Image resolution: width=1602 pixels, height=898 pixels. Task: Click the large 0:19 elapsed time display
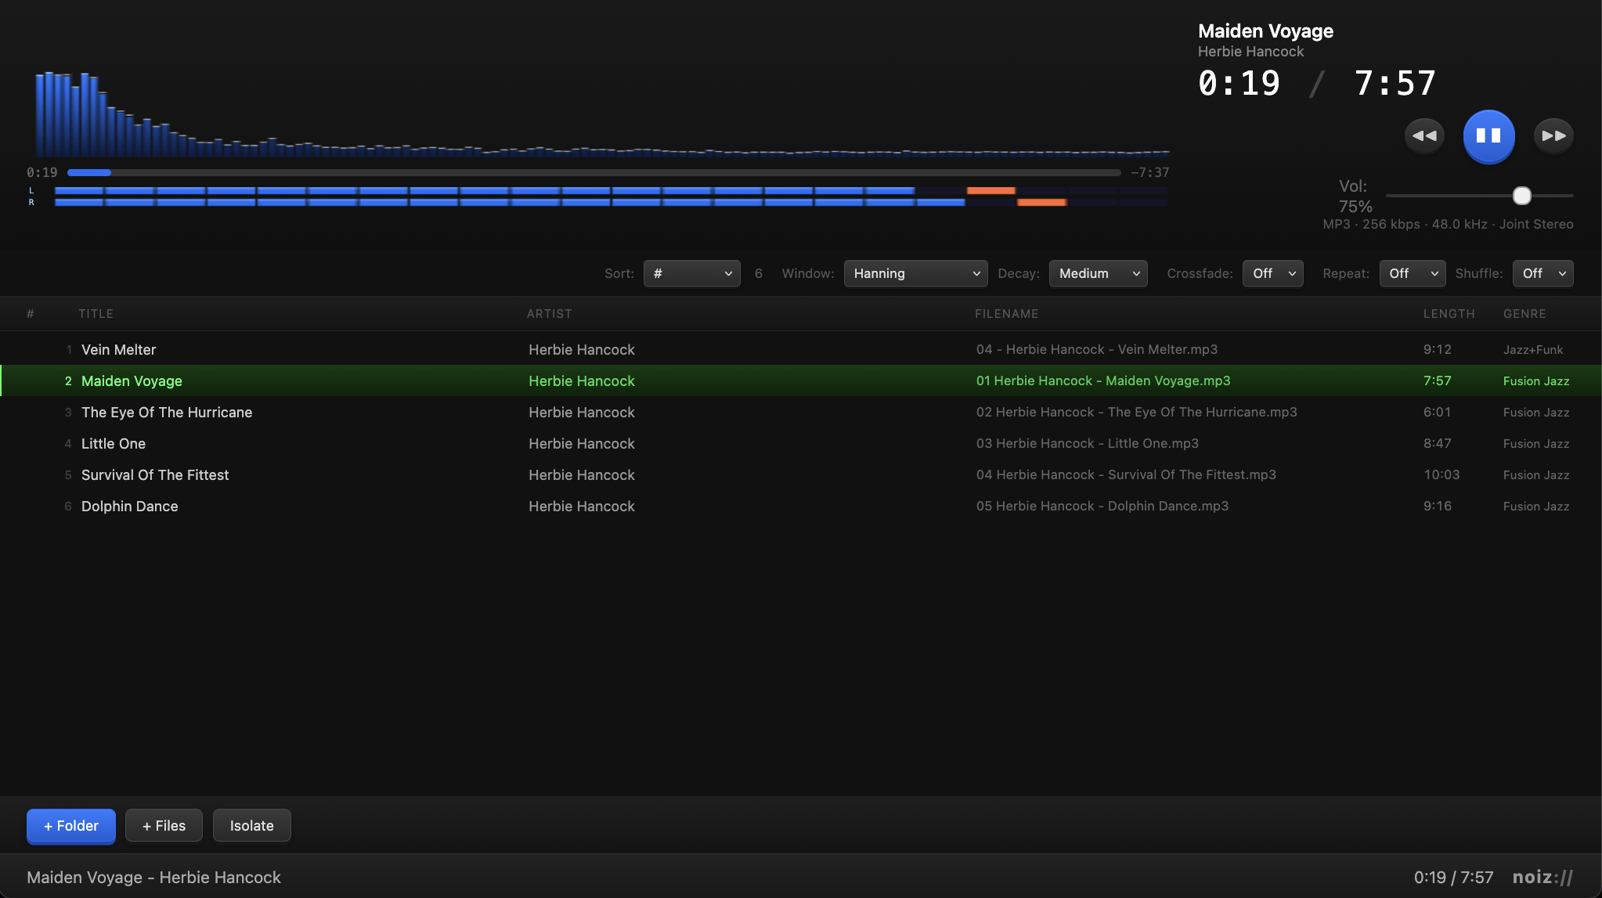point(1239,83)
